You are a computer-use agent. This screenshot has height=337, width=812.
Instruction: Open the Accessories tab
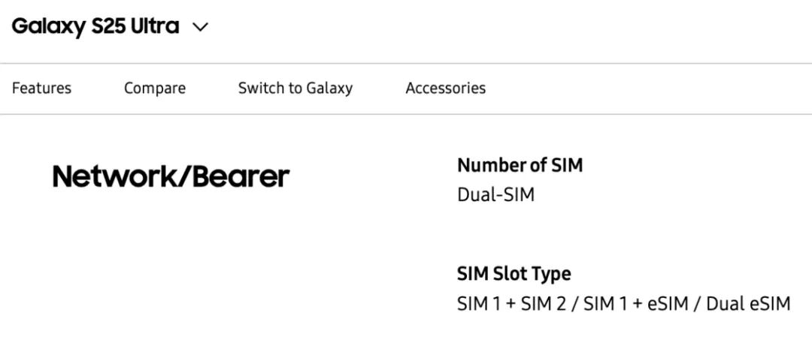click(445, 89)
